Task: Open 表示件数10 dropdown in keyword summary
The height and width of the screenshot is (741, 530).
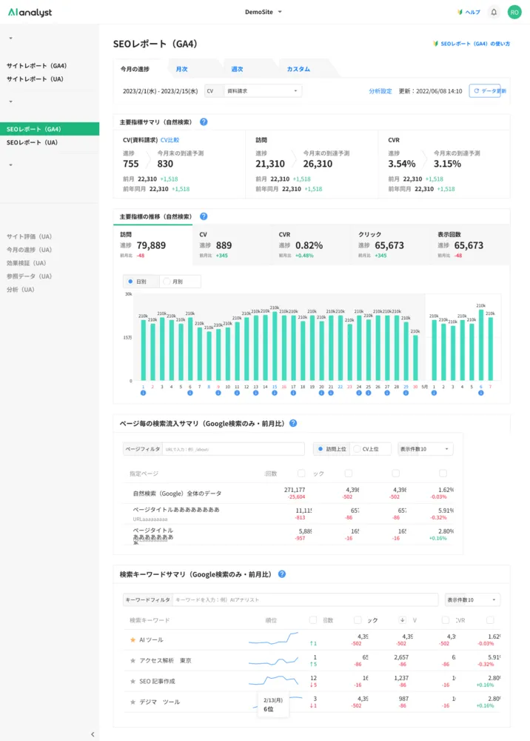Action: (x=472, y=599)
